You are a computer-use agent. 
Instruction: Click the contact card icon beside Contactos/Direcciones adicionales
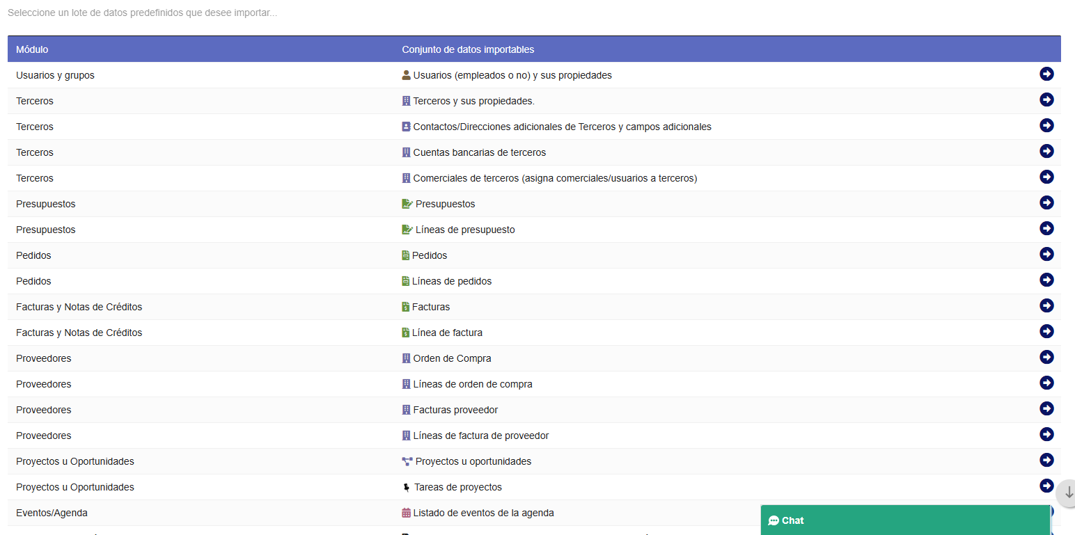(x=406, y=126)
